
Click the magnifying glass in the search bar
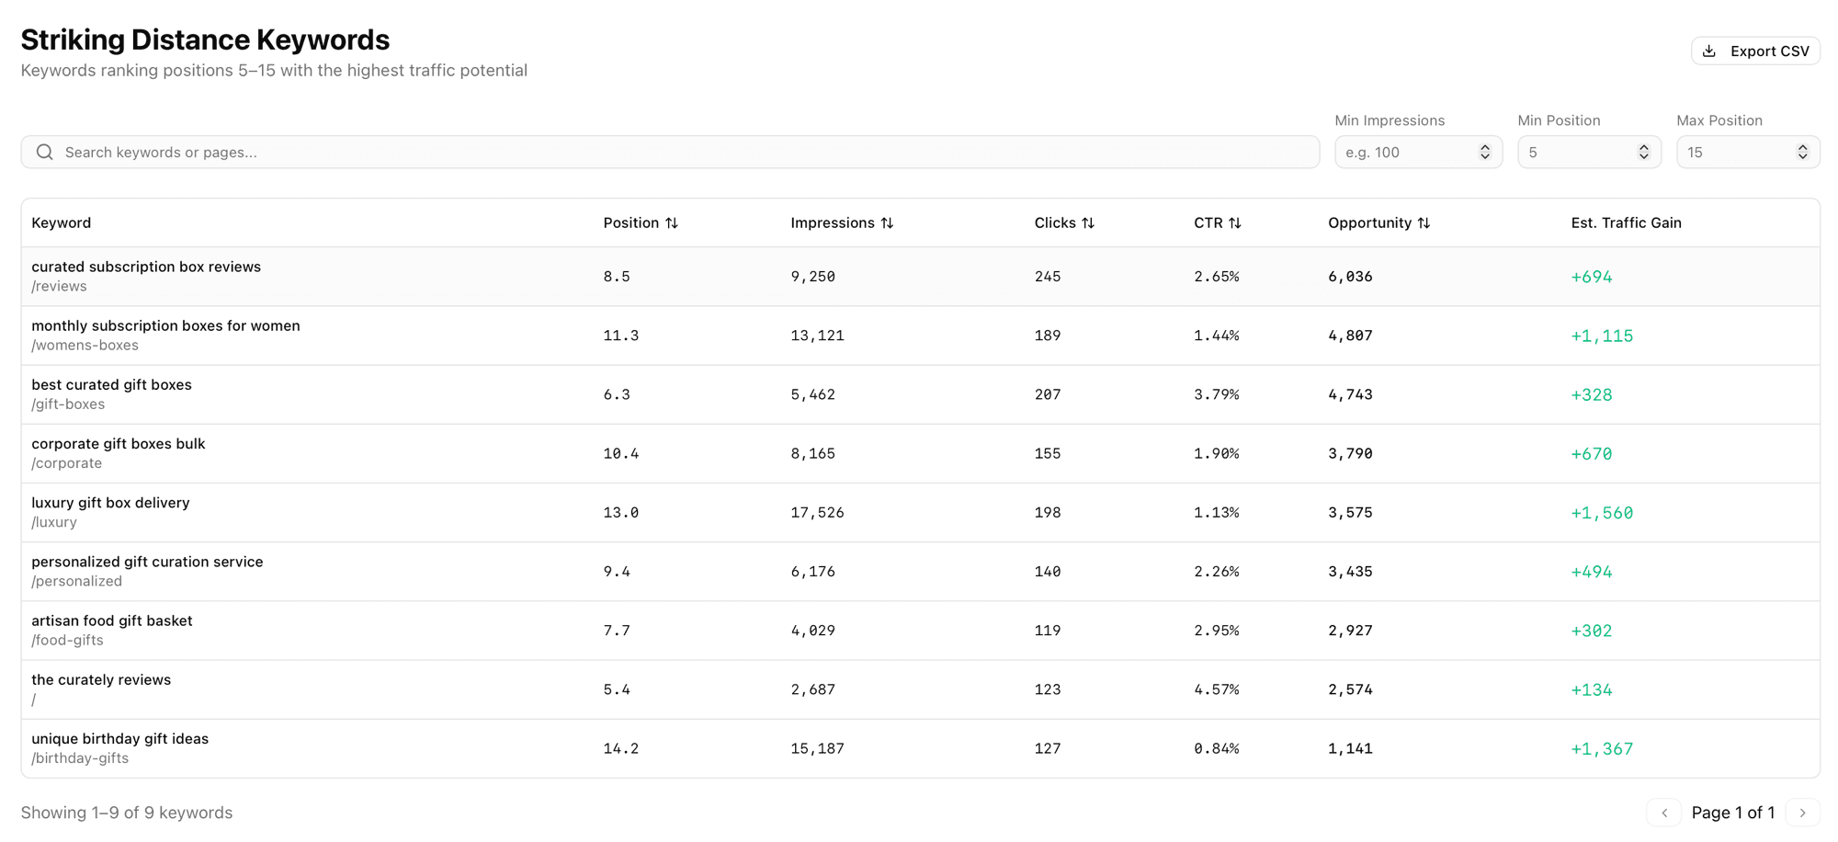(44, 152)
